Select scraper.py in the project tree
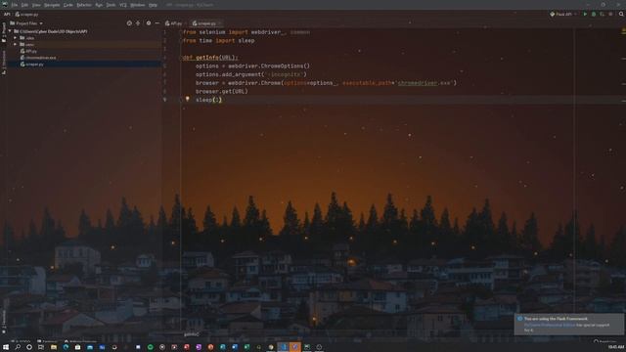 coord(32,64)
